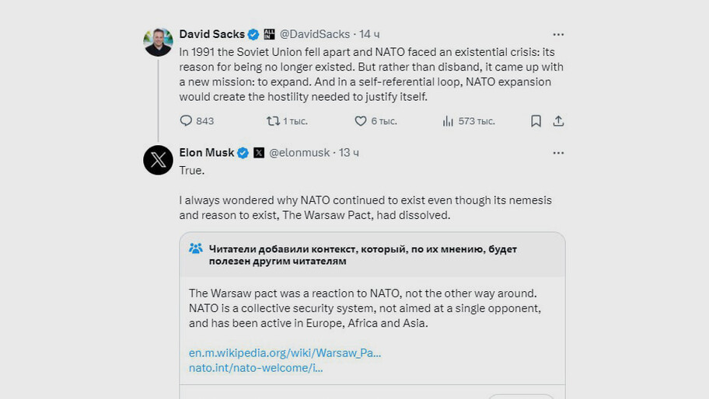Click the X affiliate badge next to Elon Musk

pyautogui.click(x=259, y=153)
